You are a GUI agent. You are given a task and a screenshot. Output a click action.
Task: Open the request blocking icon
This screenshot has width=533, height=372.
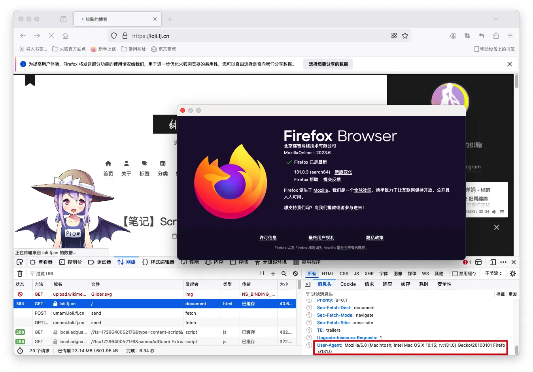click(x=295, y=274)
